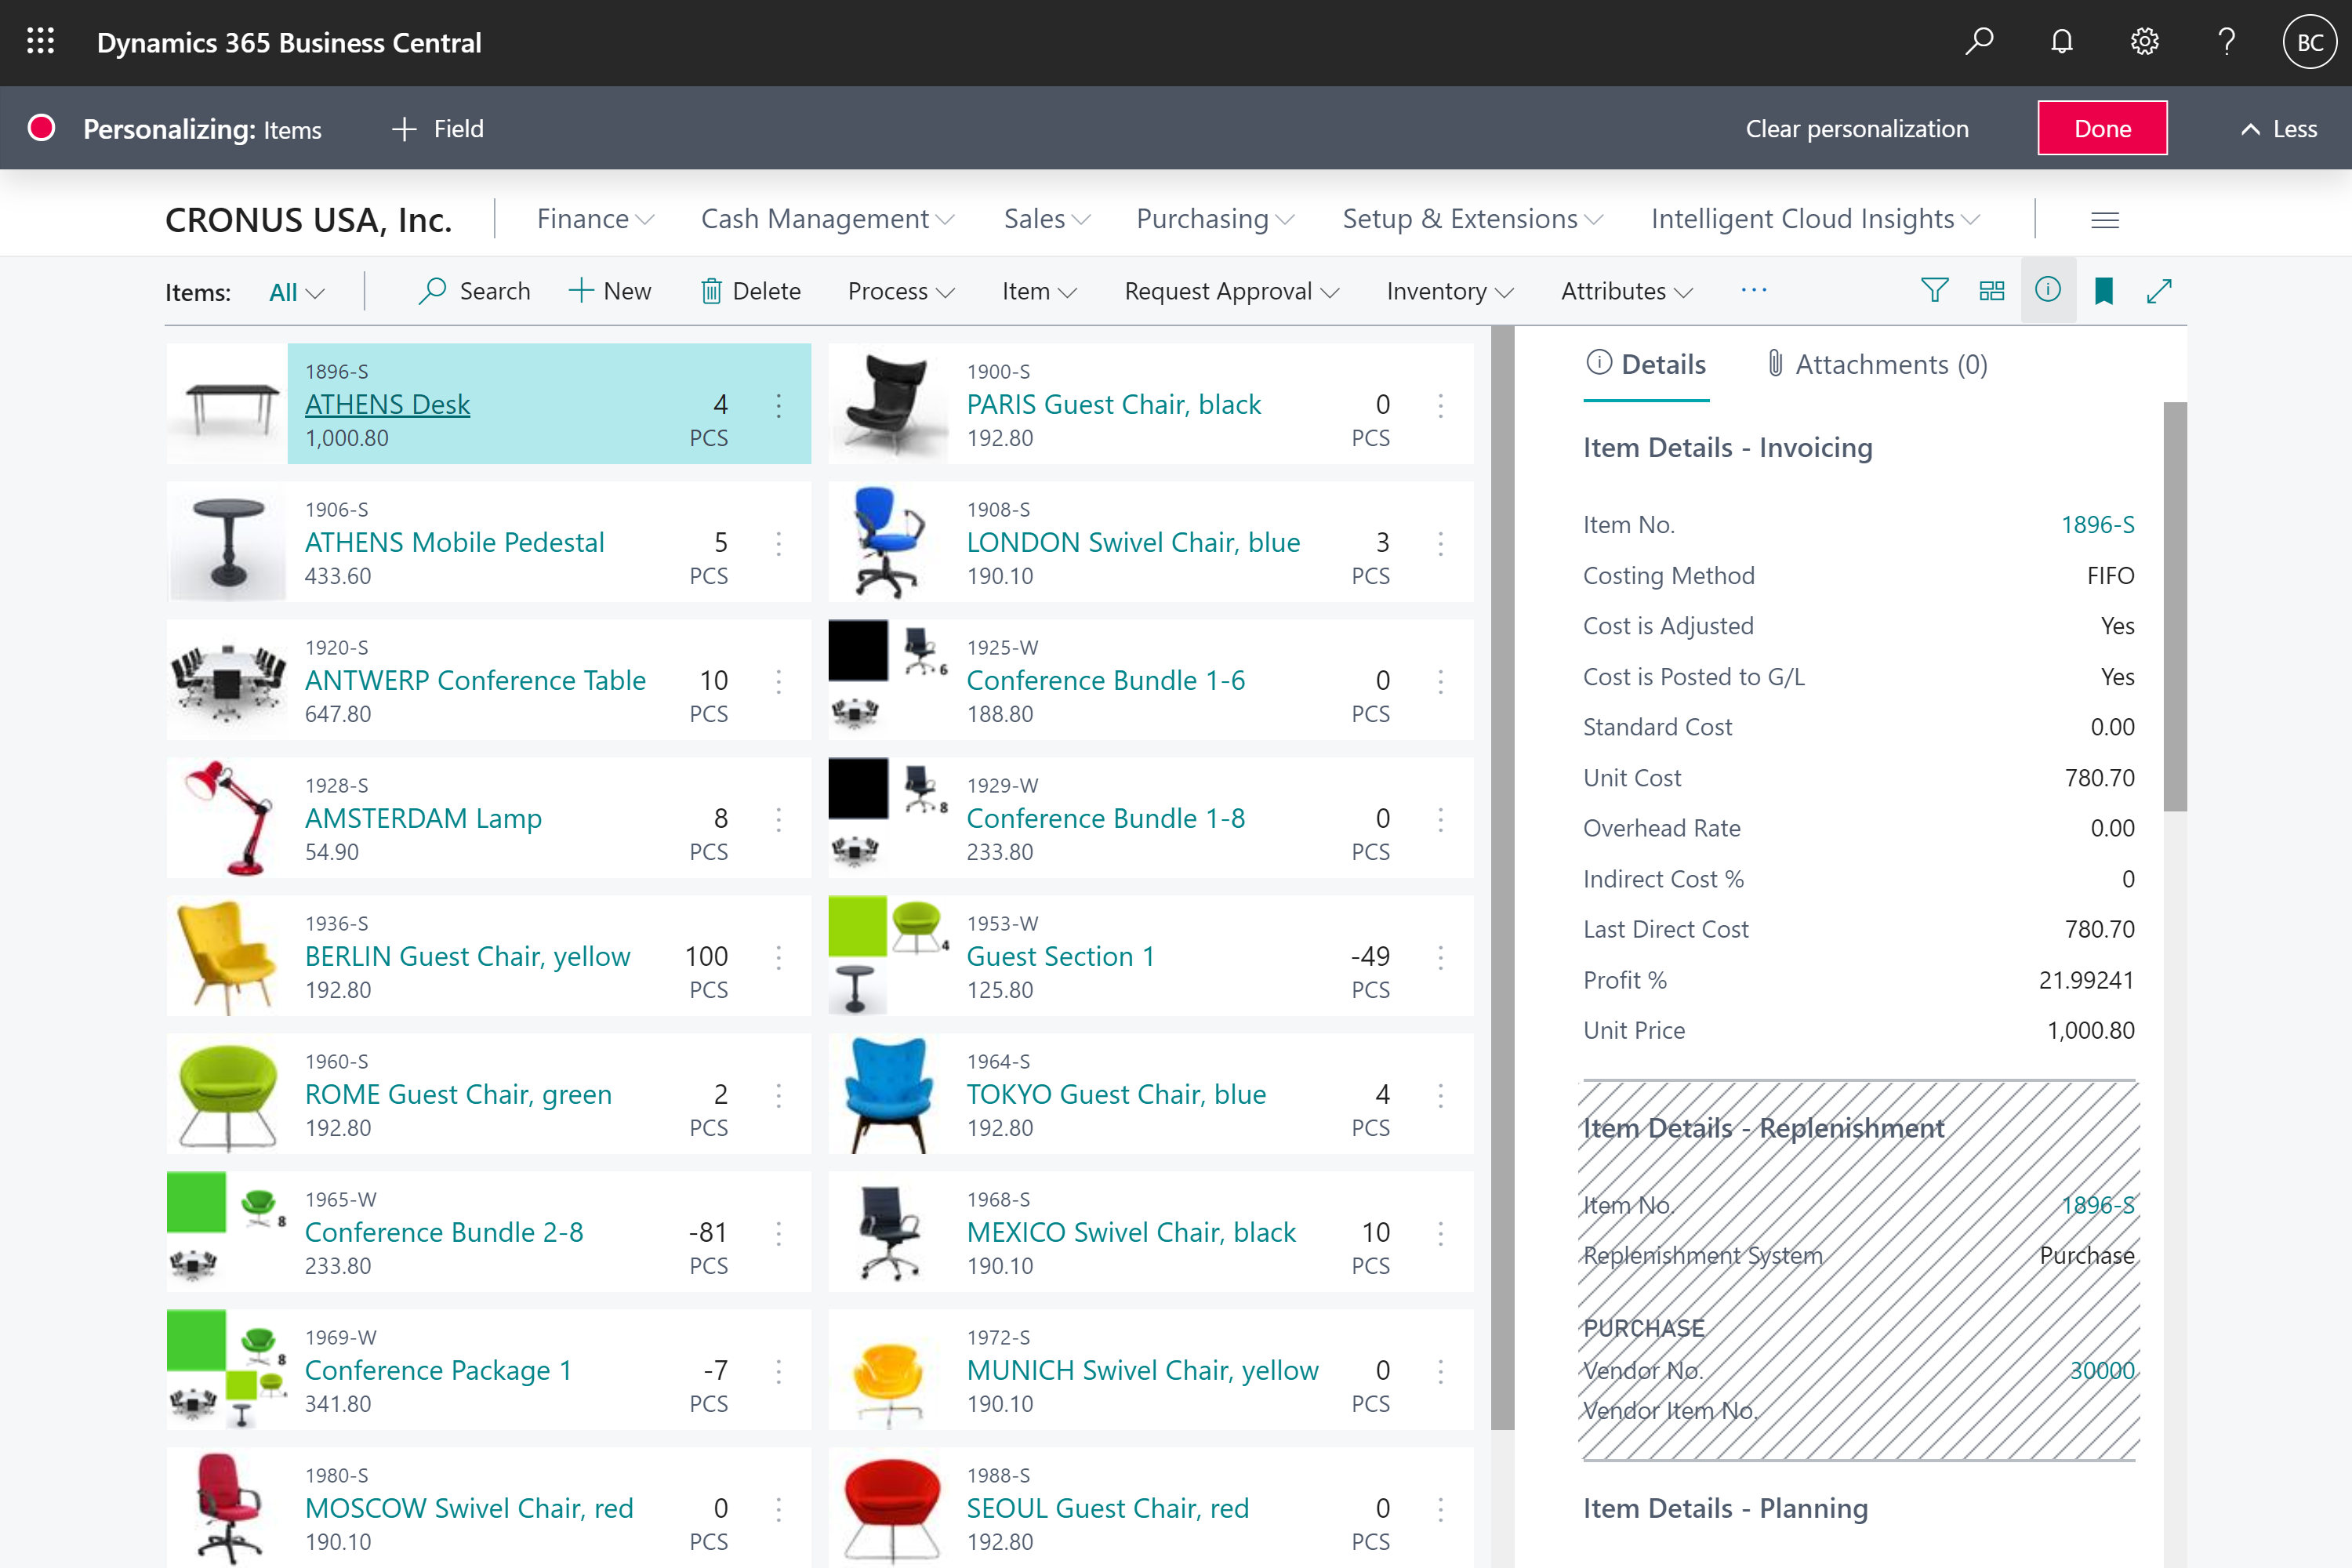Switch layout with the tile view icon
Screen dimensions: 2352x1568
tap(1991, 291)
